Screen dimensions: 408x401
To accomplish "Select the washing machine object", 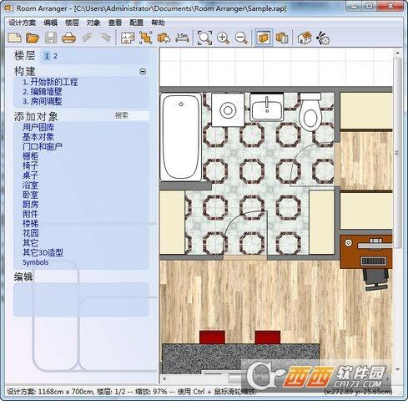I will (x=228, y=109).
